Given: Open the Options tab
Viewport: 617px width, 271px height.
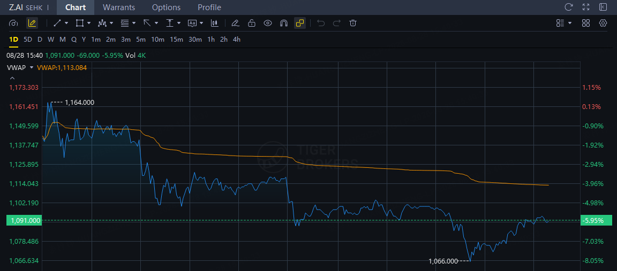Looking at the screenshot, I should tap(167, 7).
